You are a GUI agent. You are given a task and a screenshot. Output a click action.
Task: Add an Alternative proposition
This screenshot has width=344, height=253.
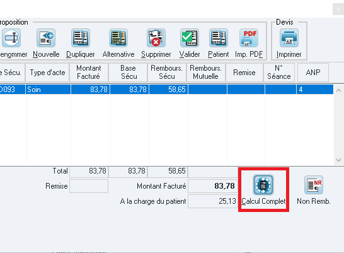click(x=118, y=38)
